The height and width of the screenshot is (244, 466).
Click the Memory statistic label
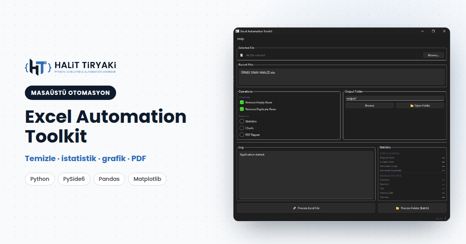(x=384, y=197)
